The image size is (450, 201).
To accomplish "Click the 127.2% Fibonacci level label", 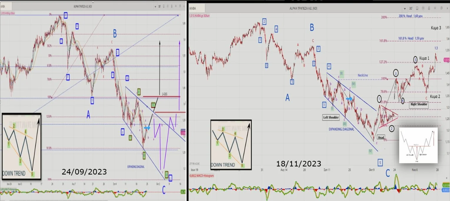I will (x=384, y=62).
